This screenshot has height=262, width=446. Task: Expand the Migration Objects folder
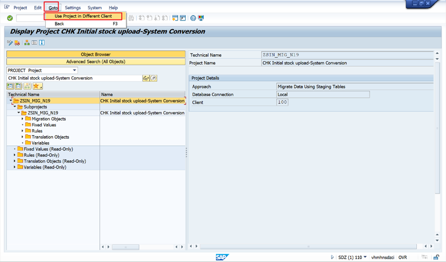[x=23, y=119]
